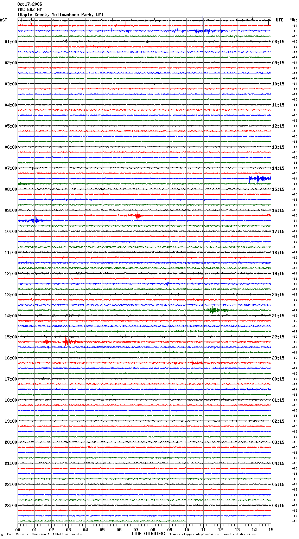Click the 22:15 UTC row label

point(278,337)
